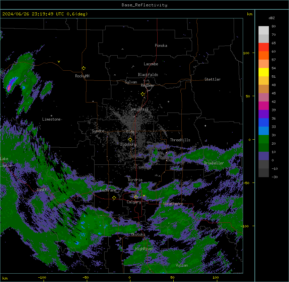Select the Cochrane label
The image size is (289, 282).
[108, 190]
